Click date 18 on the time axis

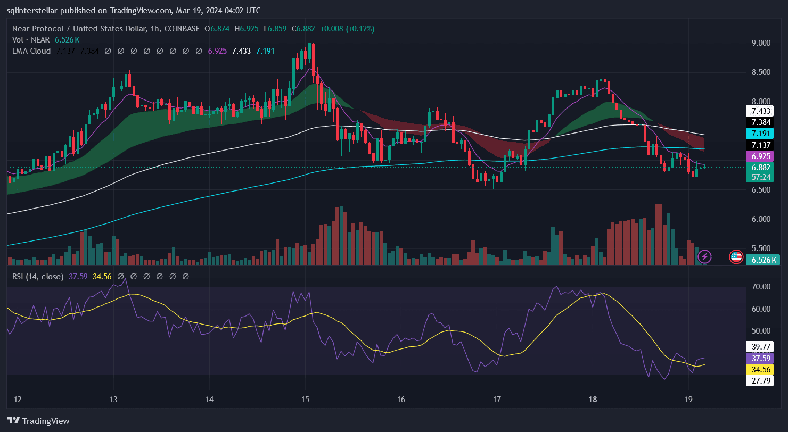(x=594, y=400)
